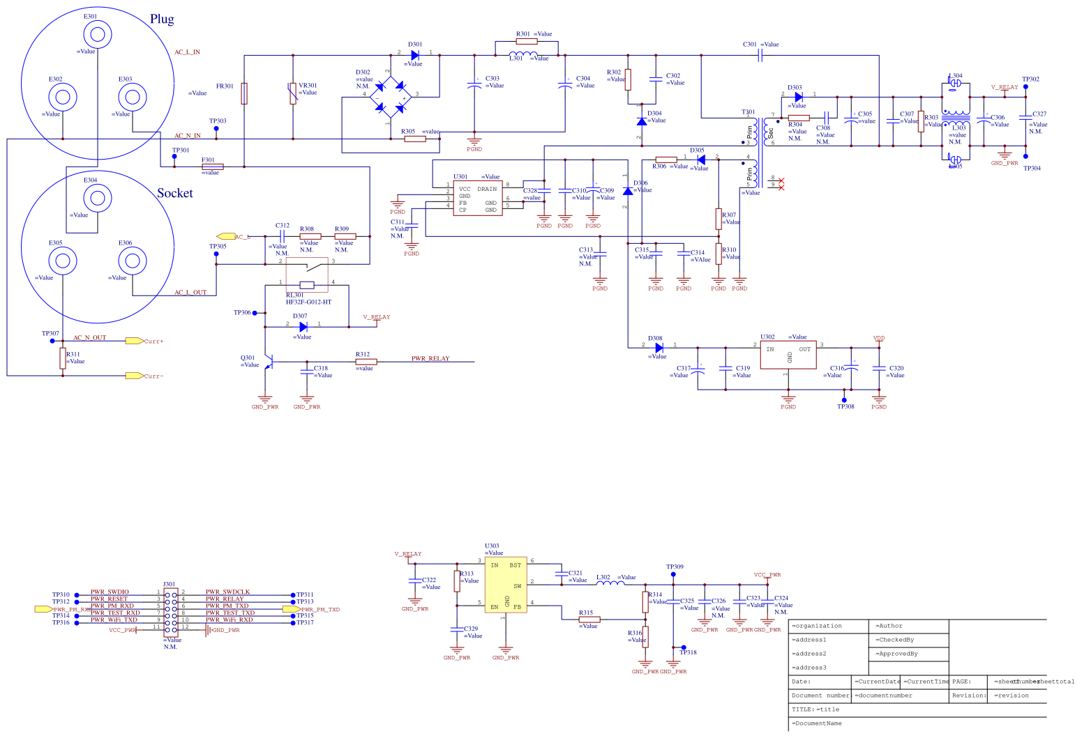Select the FR301 fusible resistor
The width and height of the screenshot is (1082, 738).
[244, 93]
